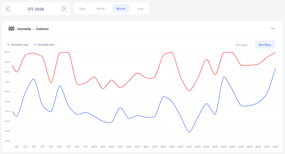285x154 pixels.
Task: Switch to the Year view tab
Action: point(140,9)
